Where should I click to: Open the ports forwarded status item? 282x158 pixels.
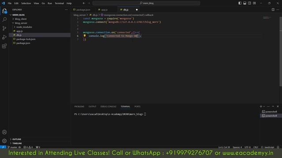[x=38, y=147]
